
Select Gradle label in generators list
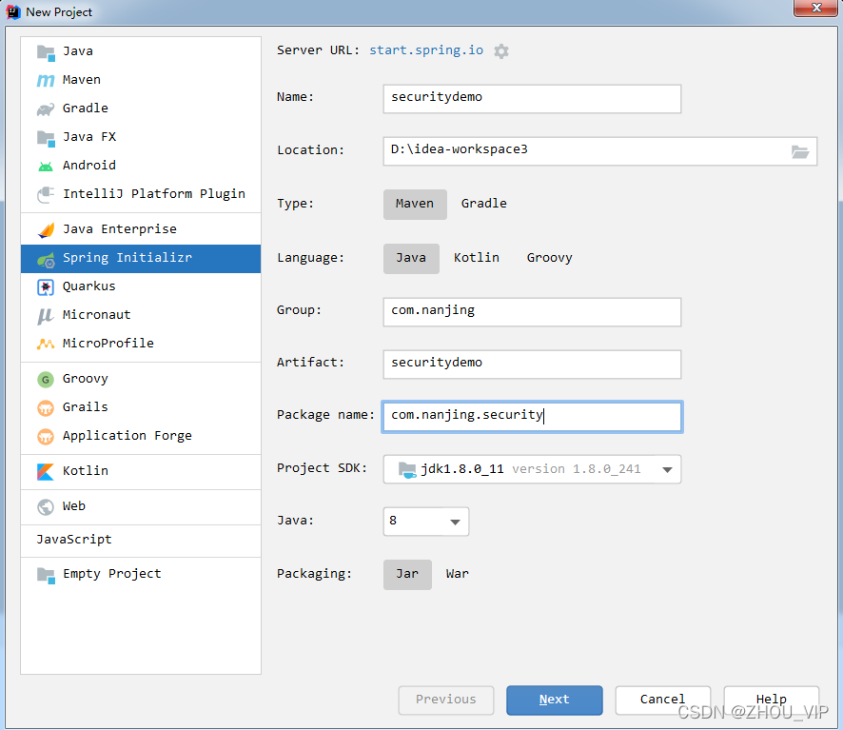point(85,109)
